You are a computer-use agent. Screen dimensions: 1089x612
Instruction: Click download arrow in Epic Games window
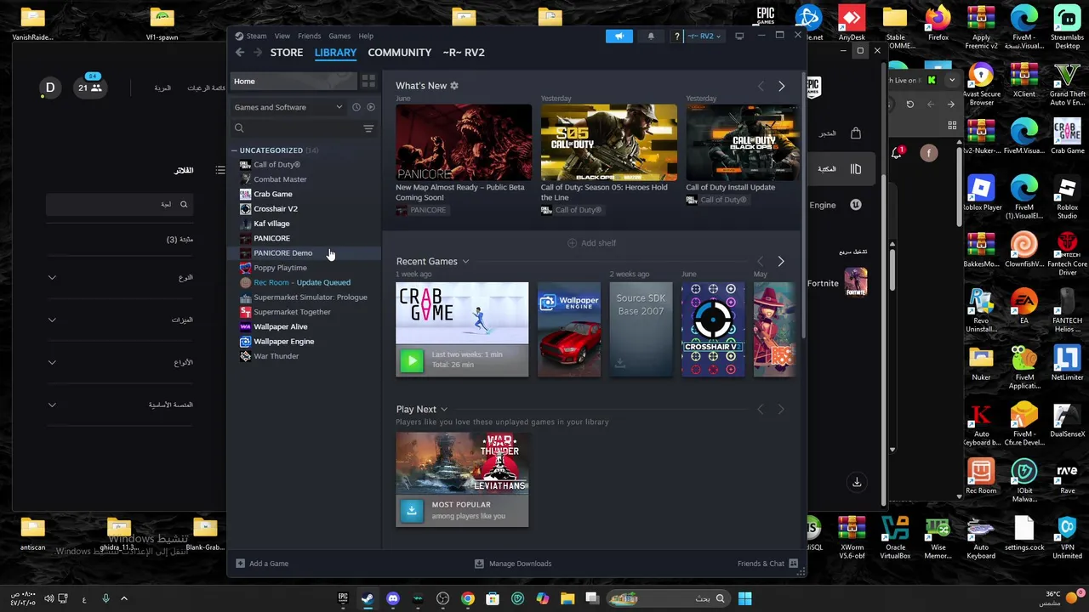click(x=857, y=482)
